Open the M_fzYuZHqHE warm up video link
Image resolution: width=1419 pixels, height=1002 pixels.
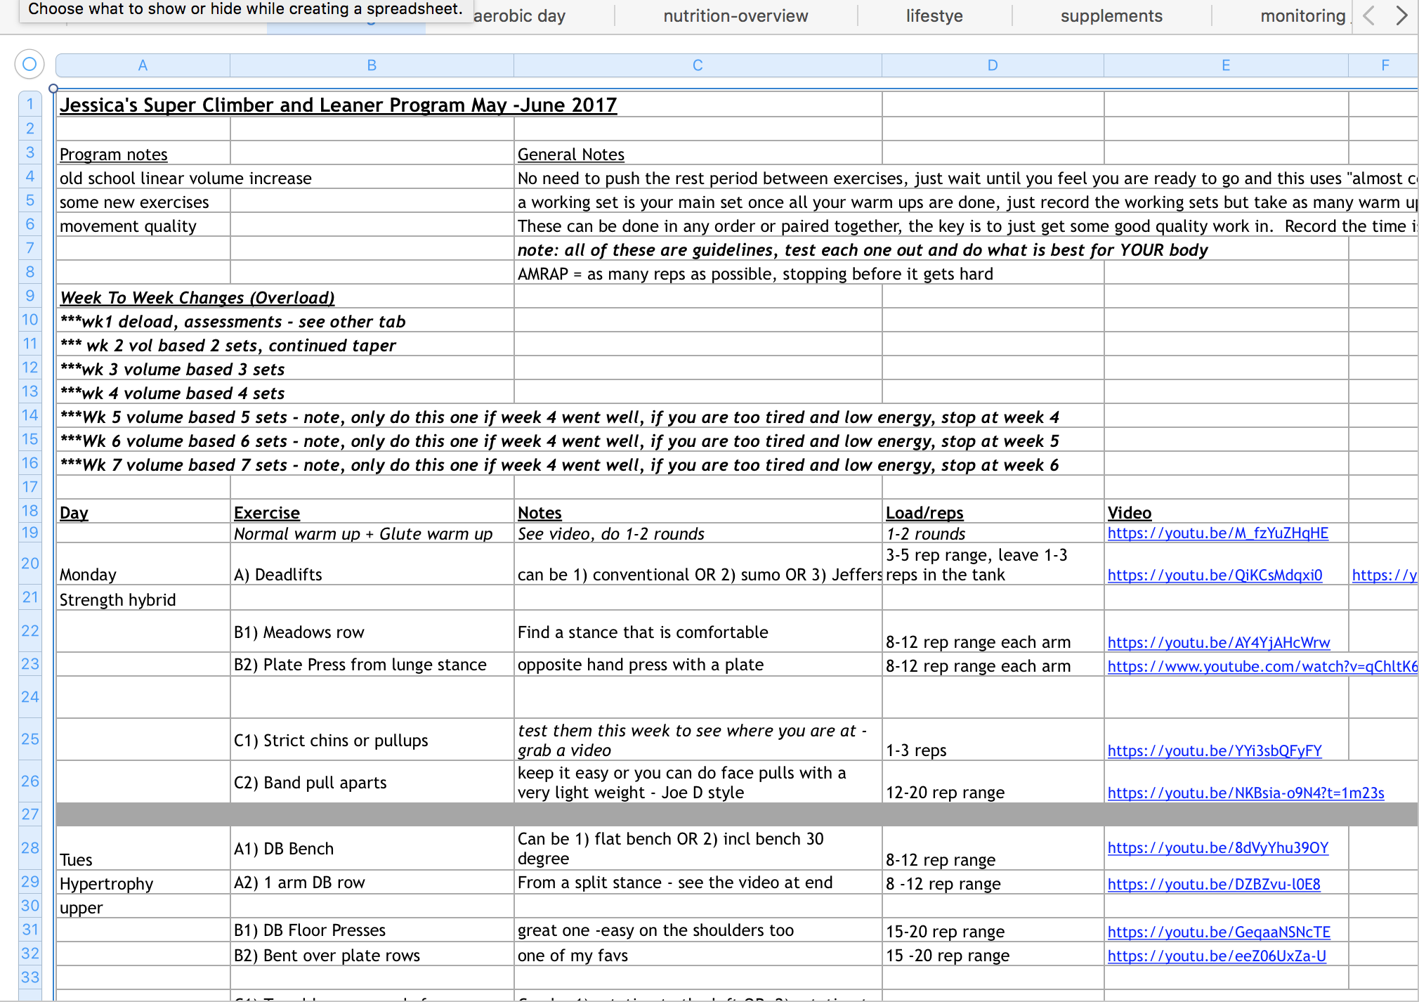point(1217,533)
